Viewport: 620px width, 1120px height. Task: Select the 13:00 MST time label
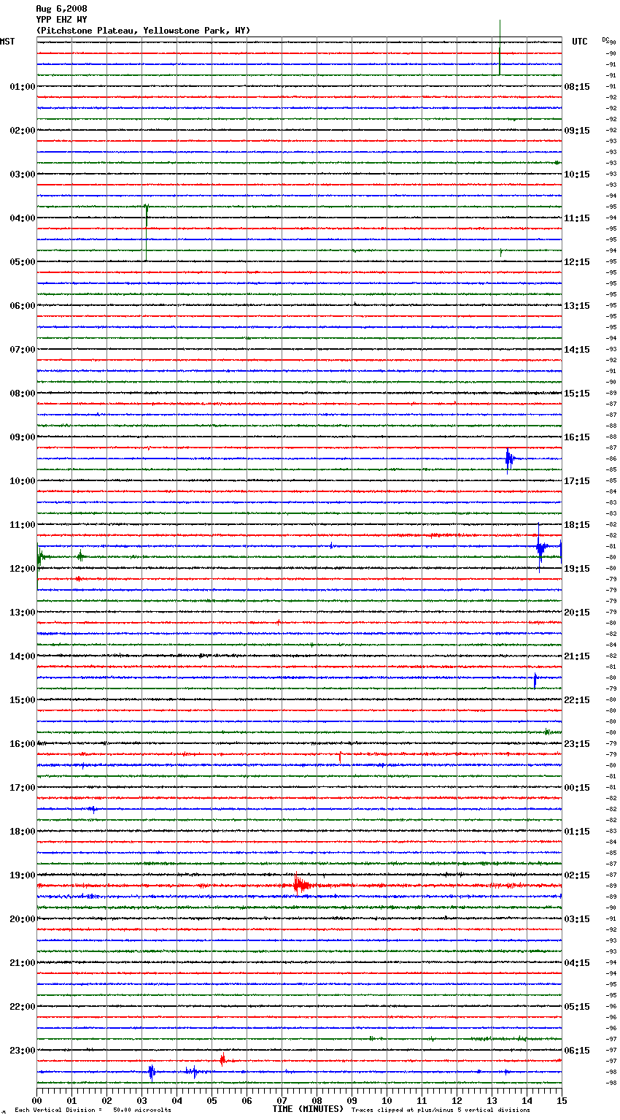coord(23,613)
